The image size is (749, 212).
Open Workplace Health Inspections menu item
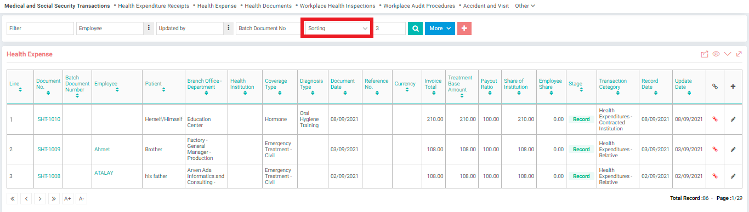337,5
